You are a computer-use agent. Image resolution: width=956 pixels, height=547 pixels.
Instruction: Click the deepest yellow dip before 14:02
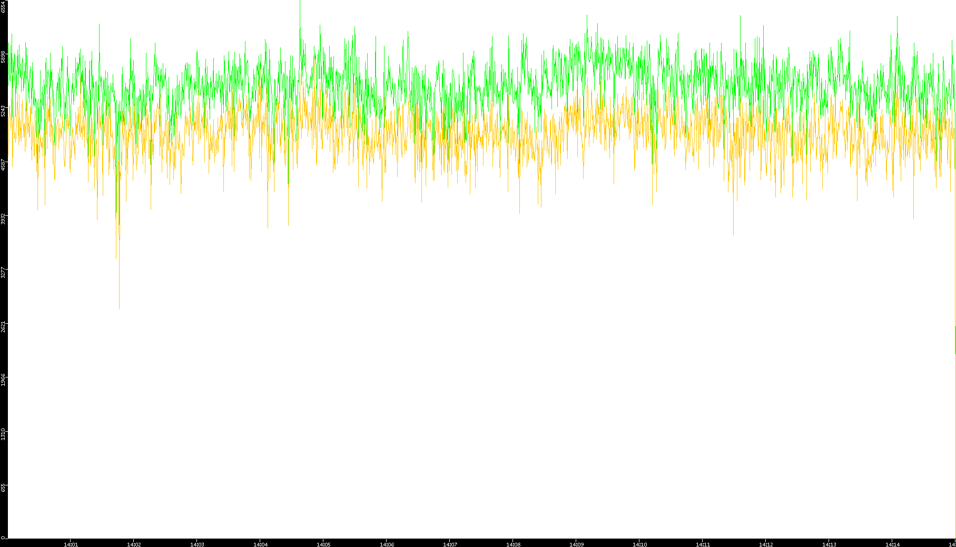(119, 307)
